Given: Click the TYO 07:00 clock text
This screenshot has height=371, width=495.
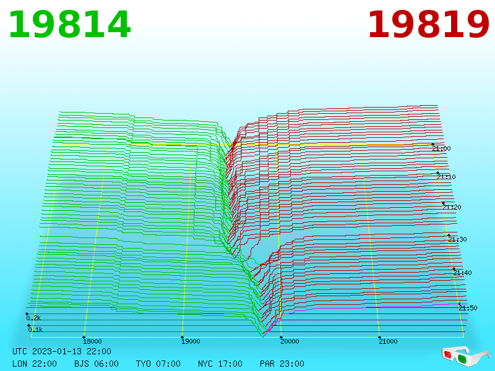Looking at the screenshot, I should [158, 364].
